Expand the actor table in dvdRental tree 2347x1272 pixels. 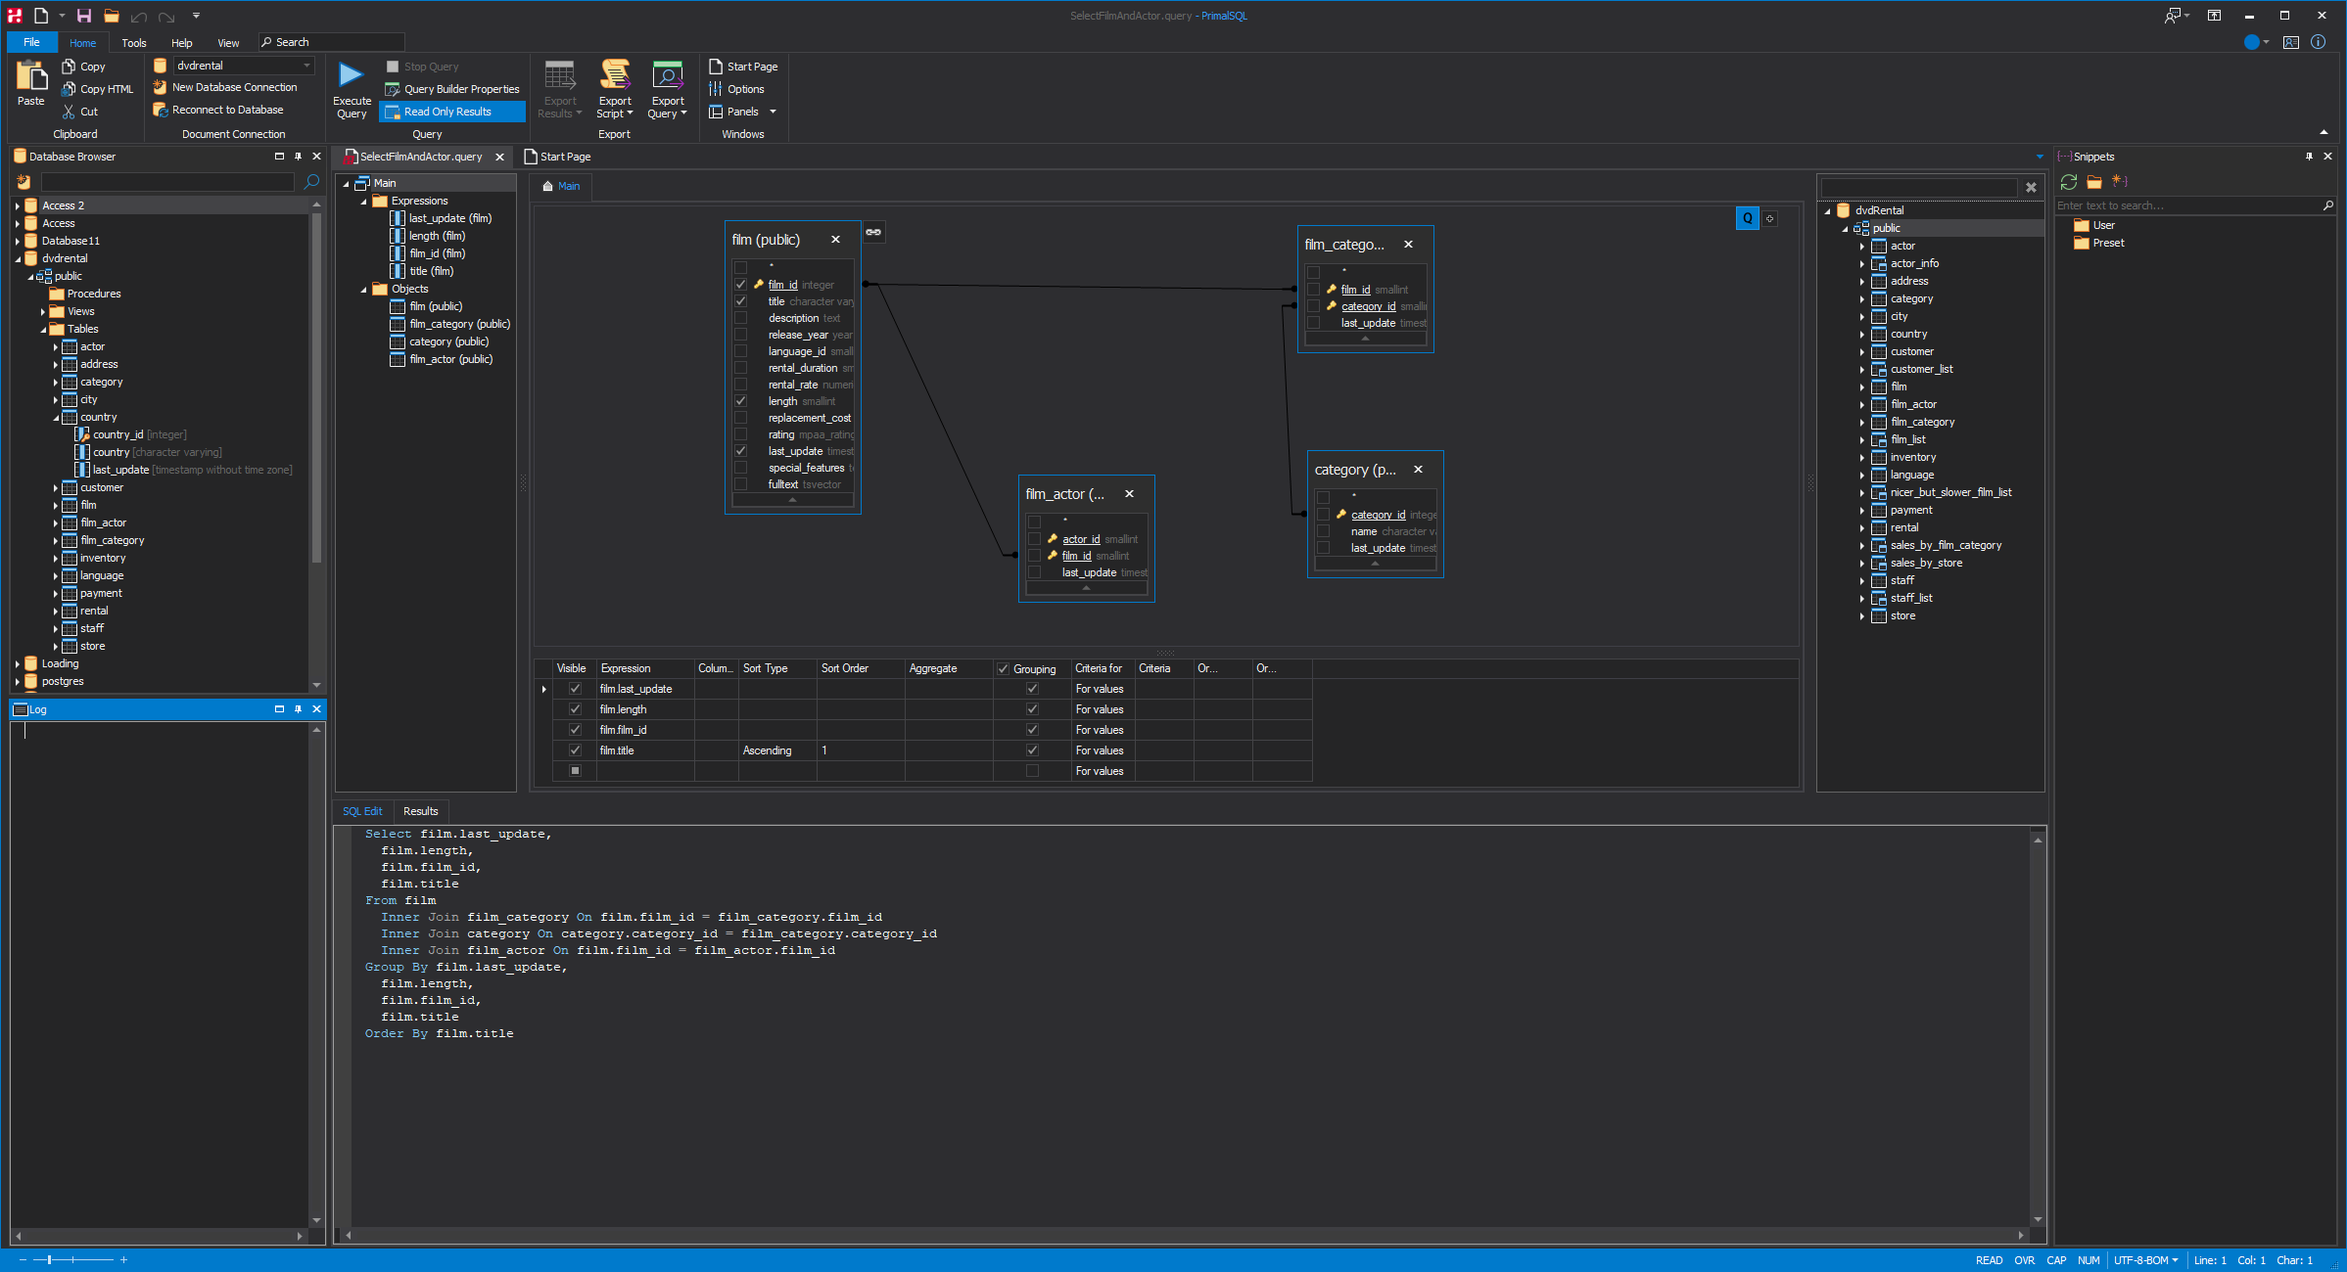coord(1862,247)
